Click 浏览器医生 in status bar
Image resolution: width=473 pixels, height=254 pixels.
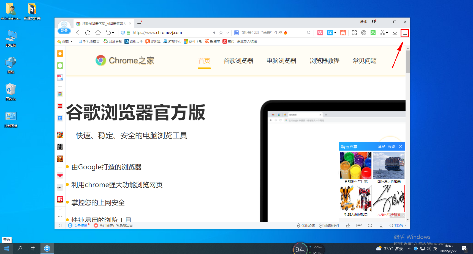coord(330,226)
